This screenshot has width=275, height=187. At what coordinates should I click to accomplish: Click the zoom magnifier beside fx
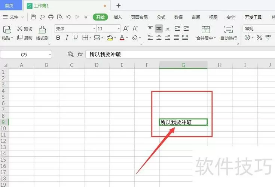[70, 54]
